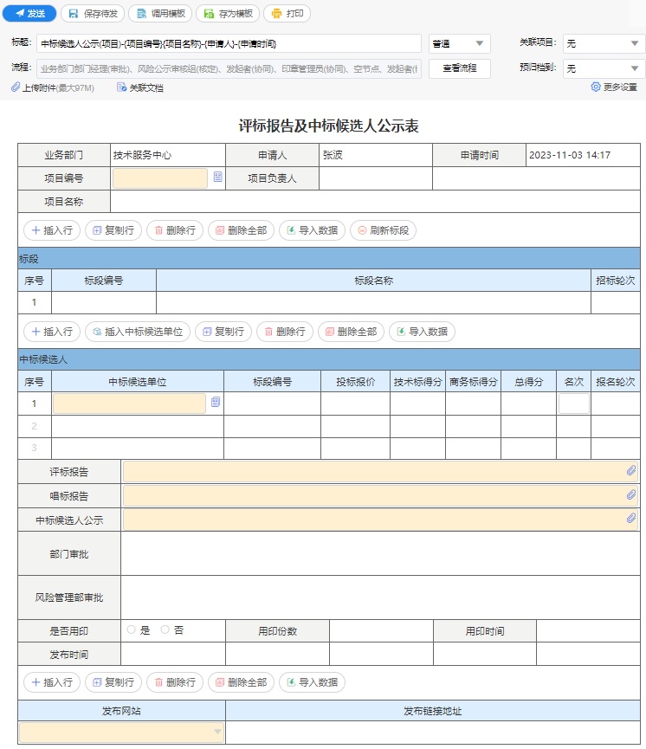Click the 评标报告 attachment field
646x749 pixels.
[380, 471]
